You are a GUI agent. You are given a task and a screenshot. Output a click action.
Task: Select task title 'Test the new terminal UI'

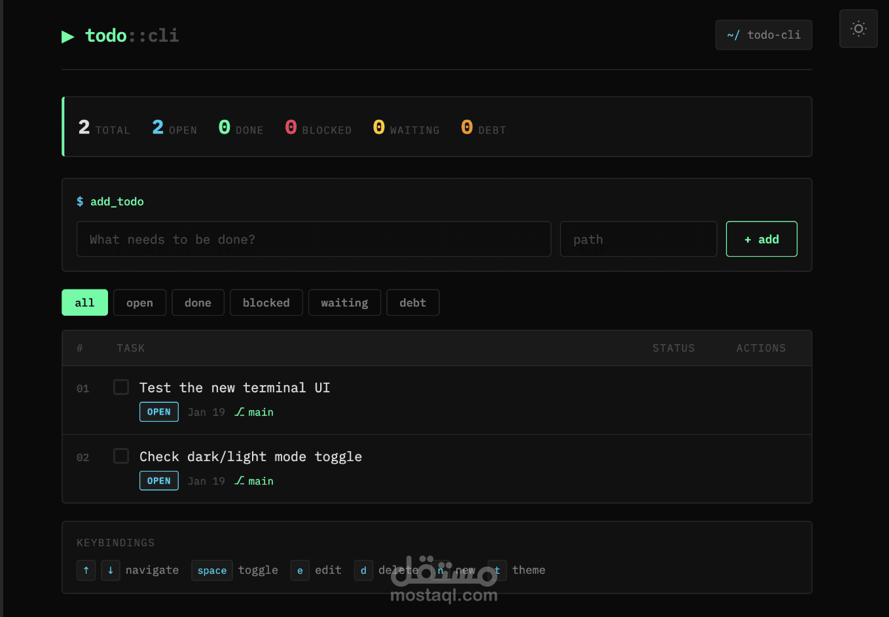(x=234, y=388)
